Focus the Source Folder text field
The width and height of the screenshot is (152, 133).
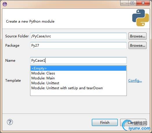coord(78,36)
